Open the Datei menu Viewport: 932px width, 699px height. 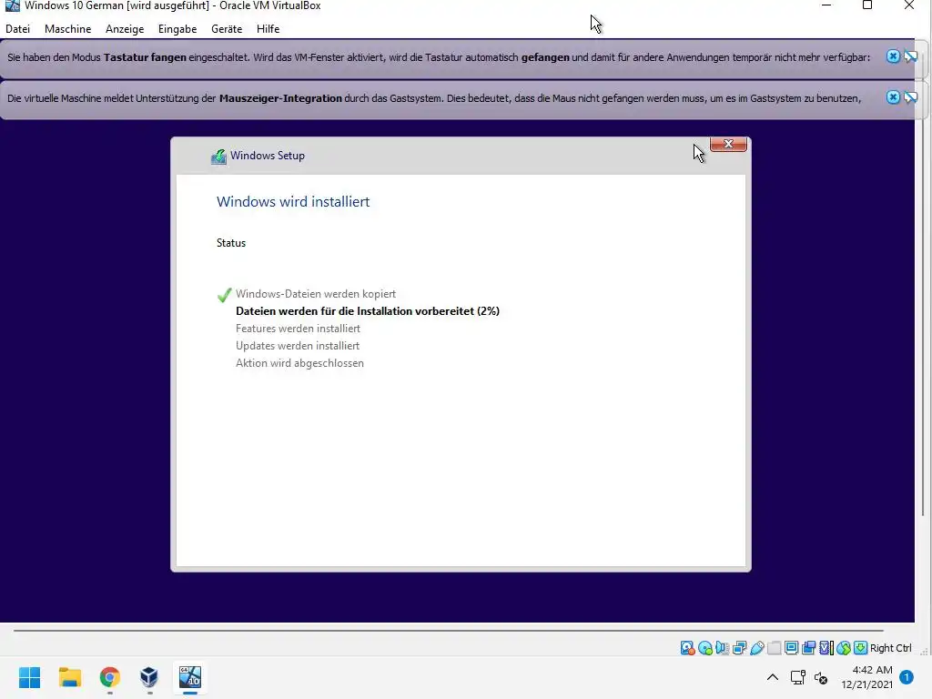18,28
